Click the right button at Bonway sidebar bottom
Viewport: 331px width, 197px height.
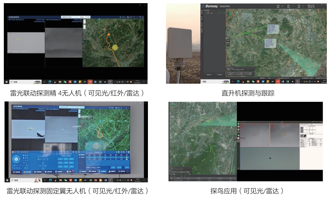pyautogui.click(x=219, y=75)
